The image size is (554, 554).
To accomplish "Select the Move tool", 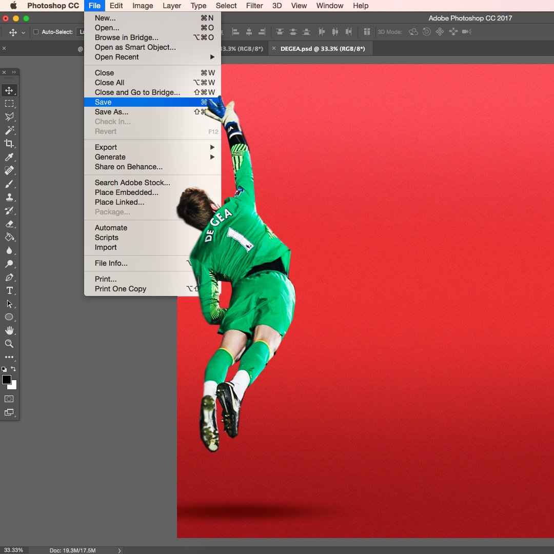I will click(9, 90).
